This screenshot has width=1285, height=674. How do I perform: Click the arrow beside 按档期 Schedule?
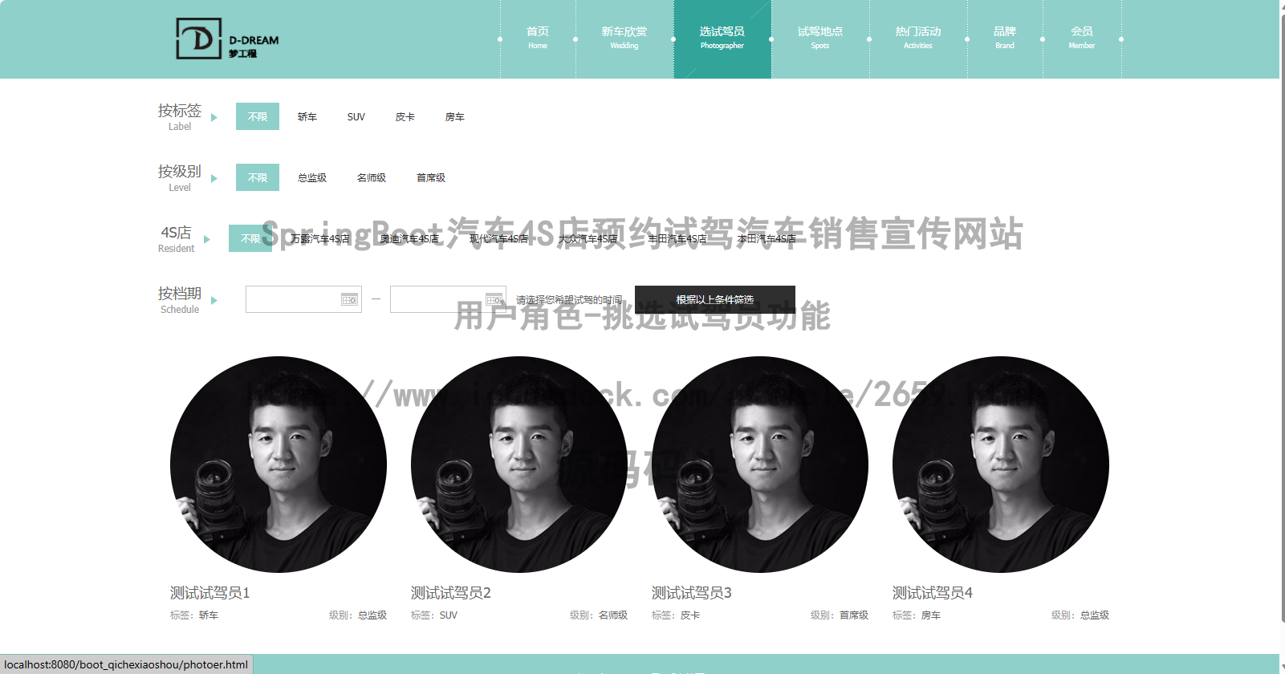[214, 300]
